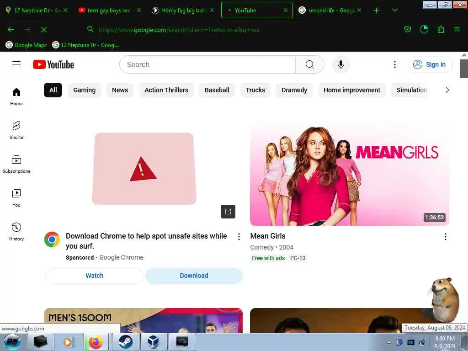Image resolution: width=468 pixels, height=351 pixels.
Task: Click in the YouTube search field
Action: tap(207, 64)
